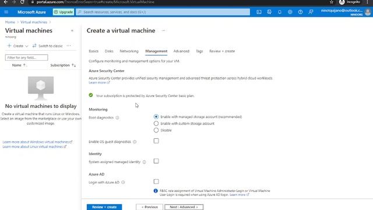The image size is (373, 210).
Task: Check Enable OS guest diagnostics
Action: [156, 141]
